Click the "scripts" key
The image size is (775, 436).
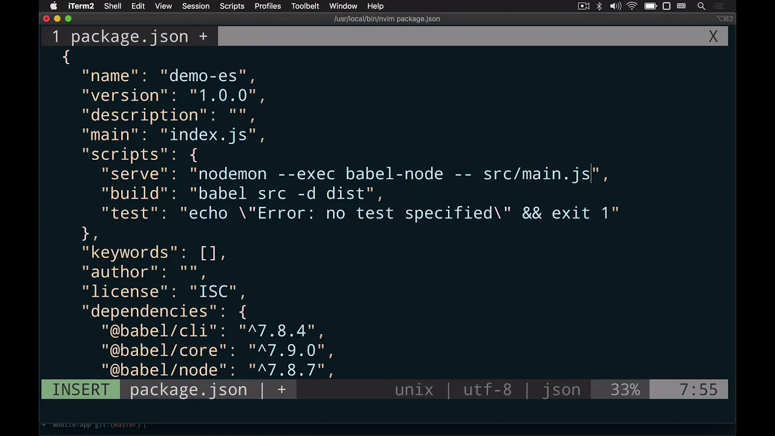click(x=125, y=154)
